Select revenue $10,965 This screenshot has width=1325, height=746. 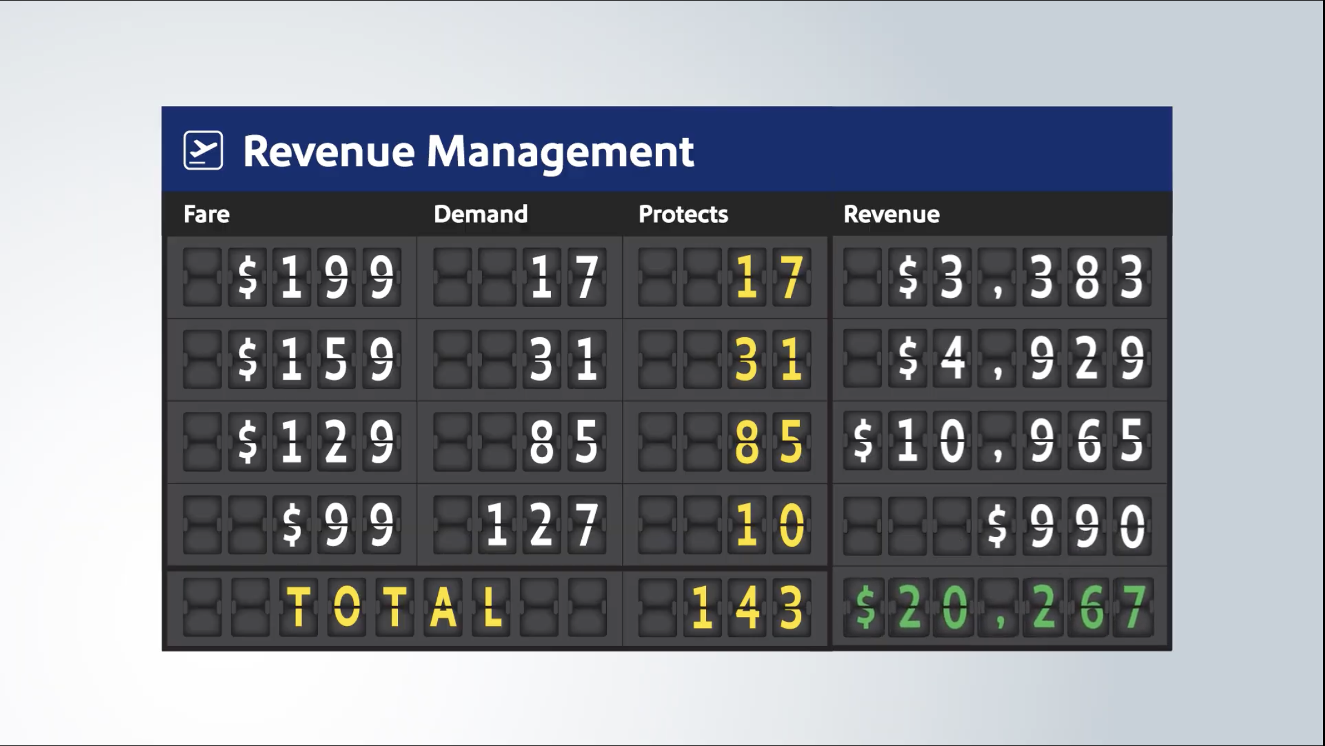point(998,441)
